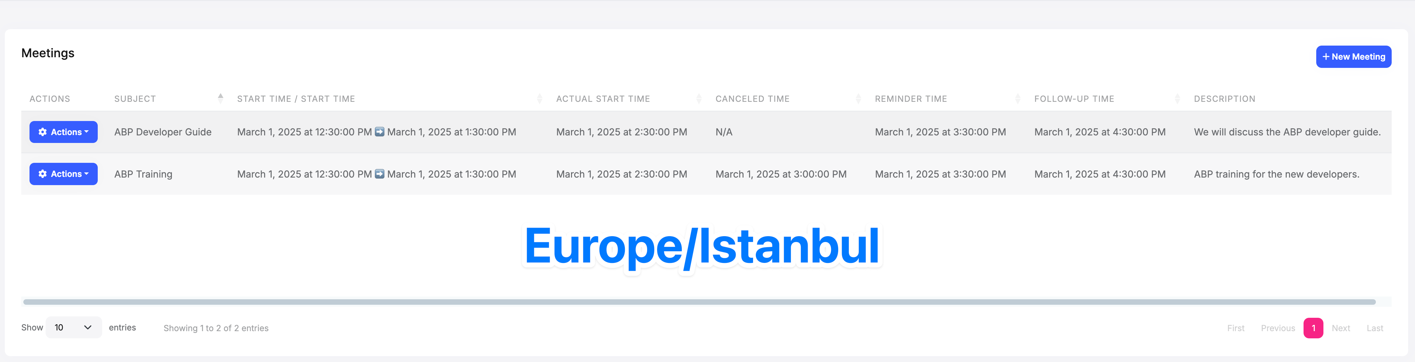The width and height of the screenshot is (1415, 362).
Task: Click gear icon in ABP Training row
Action: click(42, 174)
